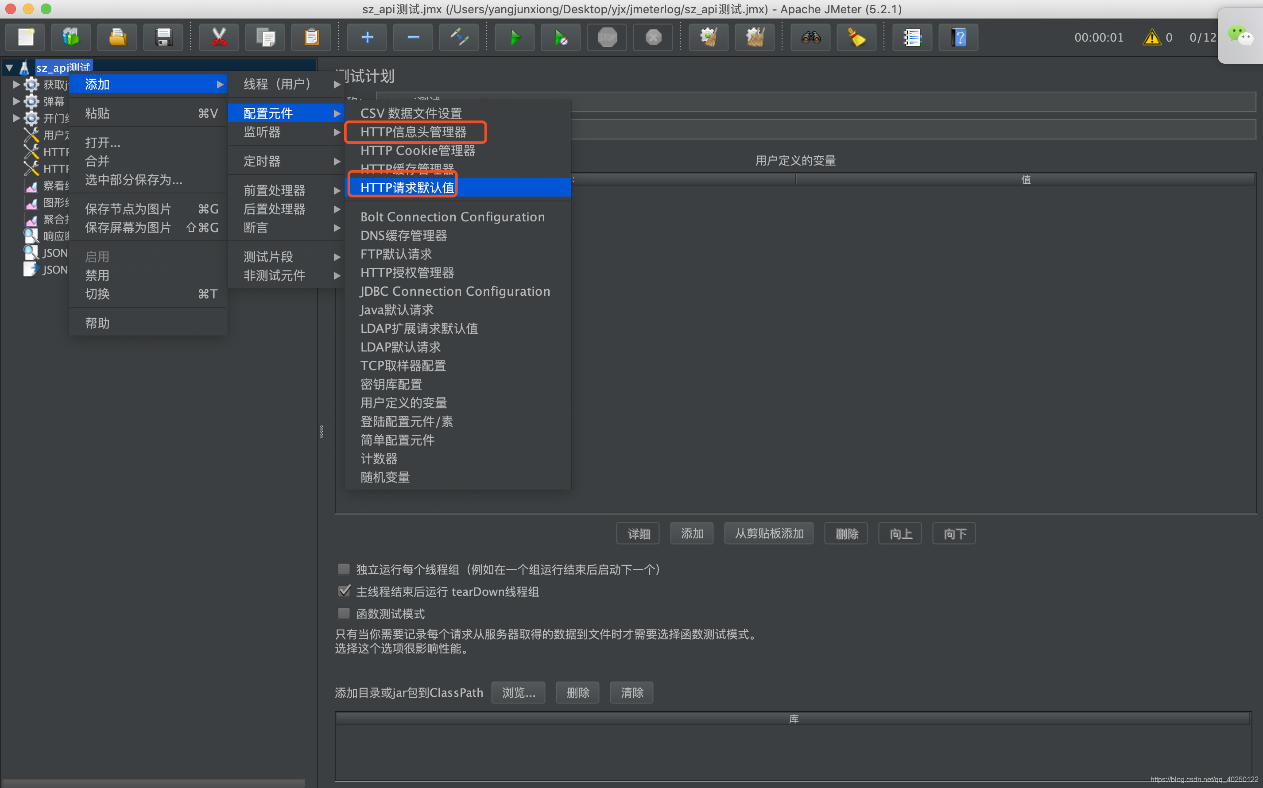The image size is (1263, 788).
Task: Select HTTP请求默认值 from config menu
Action: tap(407, 188)
